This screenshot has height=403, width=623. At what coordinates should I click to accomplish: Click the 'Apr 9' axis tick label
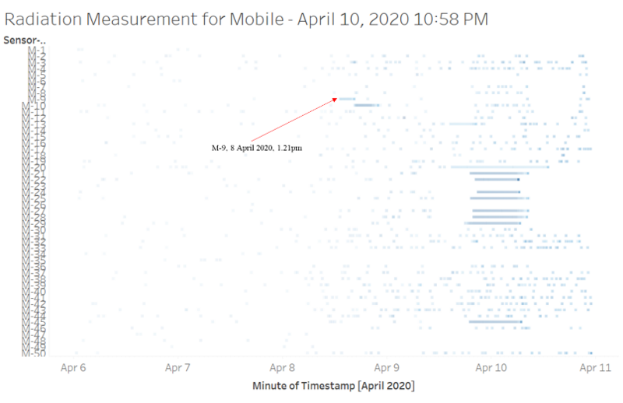point(386,368)
